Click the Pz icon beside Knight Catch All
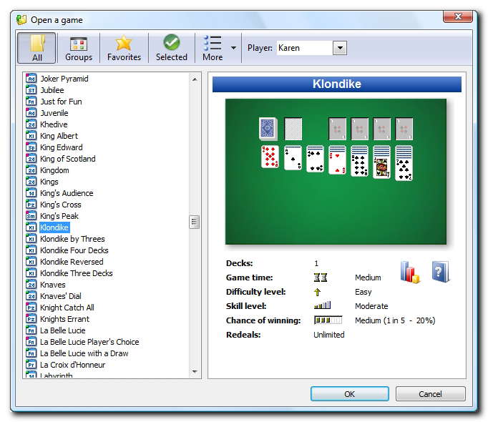The width and height of the screenshot is (488, 422). click(x=31, y=308)
